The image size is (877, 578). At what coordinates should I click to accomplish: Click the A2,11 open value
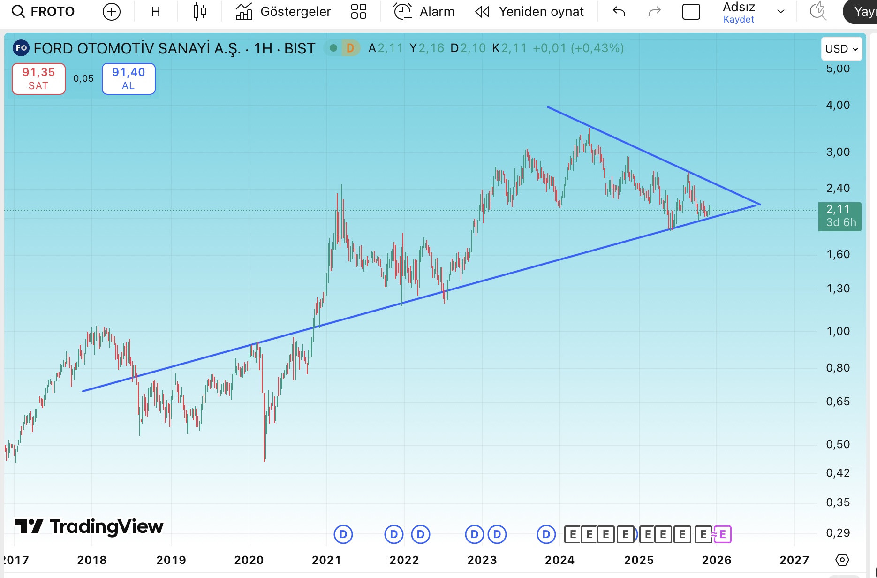click(386, 48)
